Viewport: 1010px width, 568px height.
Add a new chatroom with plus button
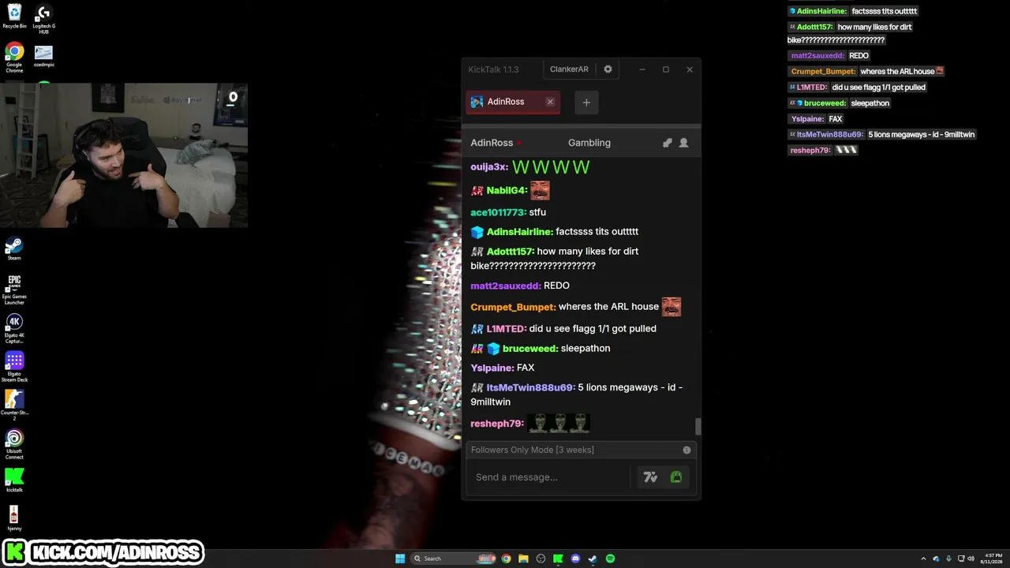[586, 103]
